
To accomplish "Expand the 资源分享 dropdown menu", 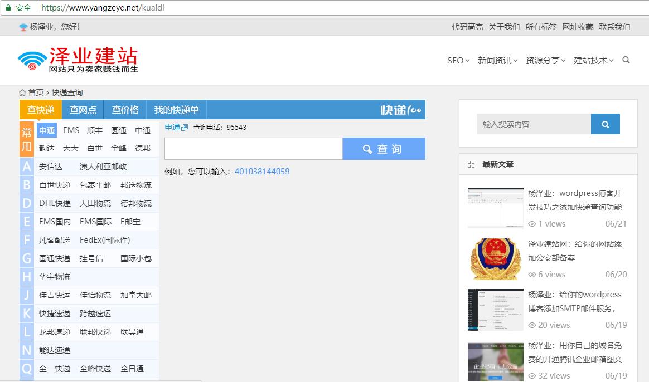I will tap(545, 60).
